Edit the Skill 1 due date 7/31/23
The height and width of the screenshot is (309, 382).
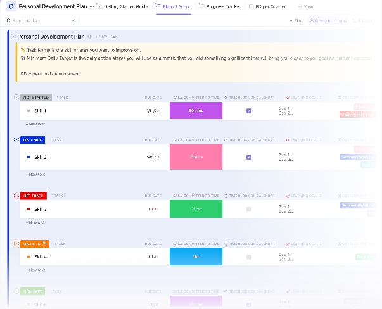tap(153, 111)
